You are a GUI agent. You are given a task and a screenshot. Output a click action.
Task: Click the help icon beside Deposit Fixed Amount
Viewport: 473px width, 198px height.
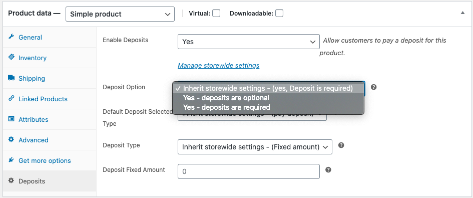pos(328,170)
